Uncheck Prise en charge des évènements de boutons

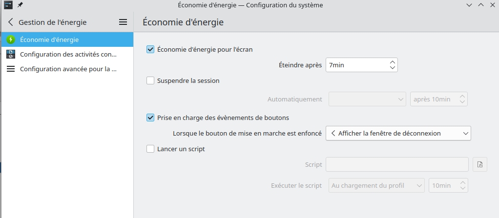pyautogui.click(x=150, y=118)
